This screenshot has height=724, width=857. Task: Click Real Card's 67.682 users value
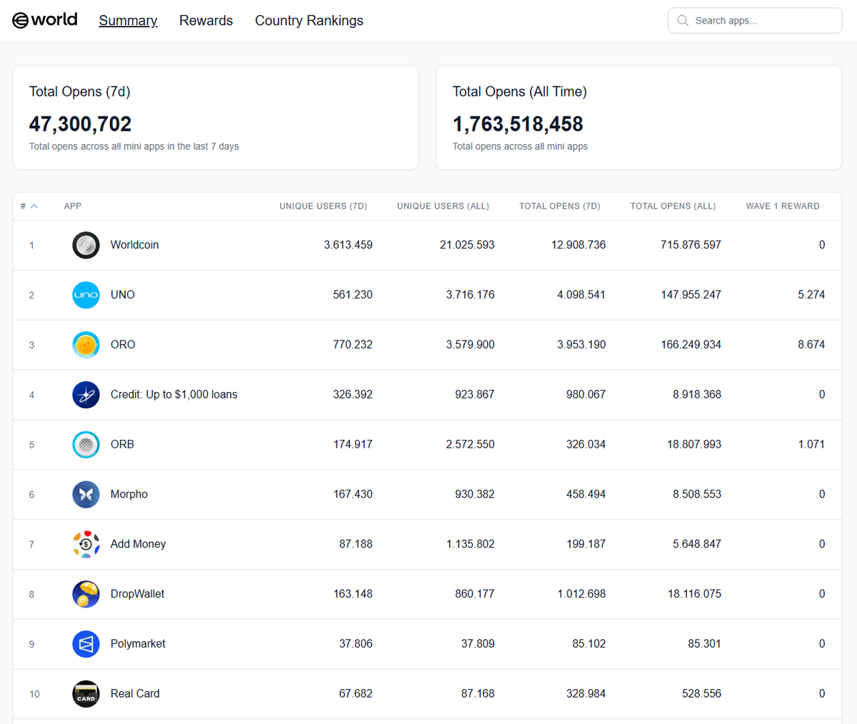(356, 693)
